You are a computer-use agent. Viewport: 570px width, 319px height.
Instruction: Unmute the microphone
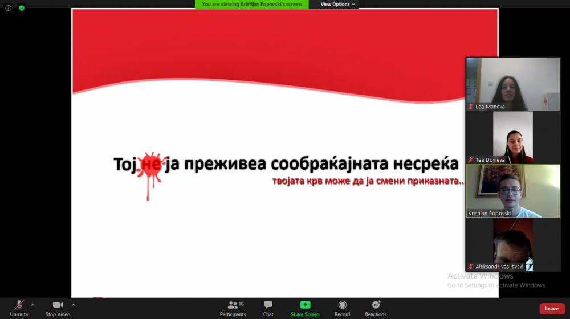19,308
